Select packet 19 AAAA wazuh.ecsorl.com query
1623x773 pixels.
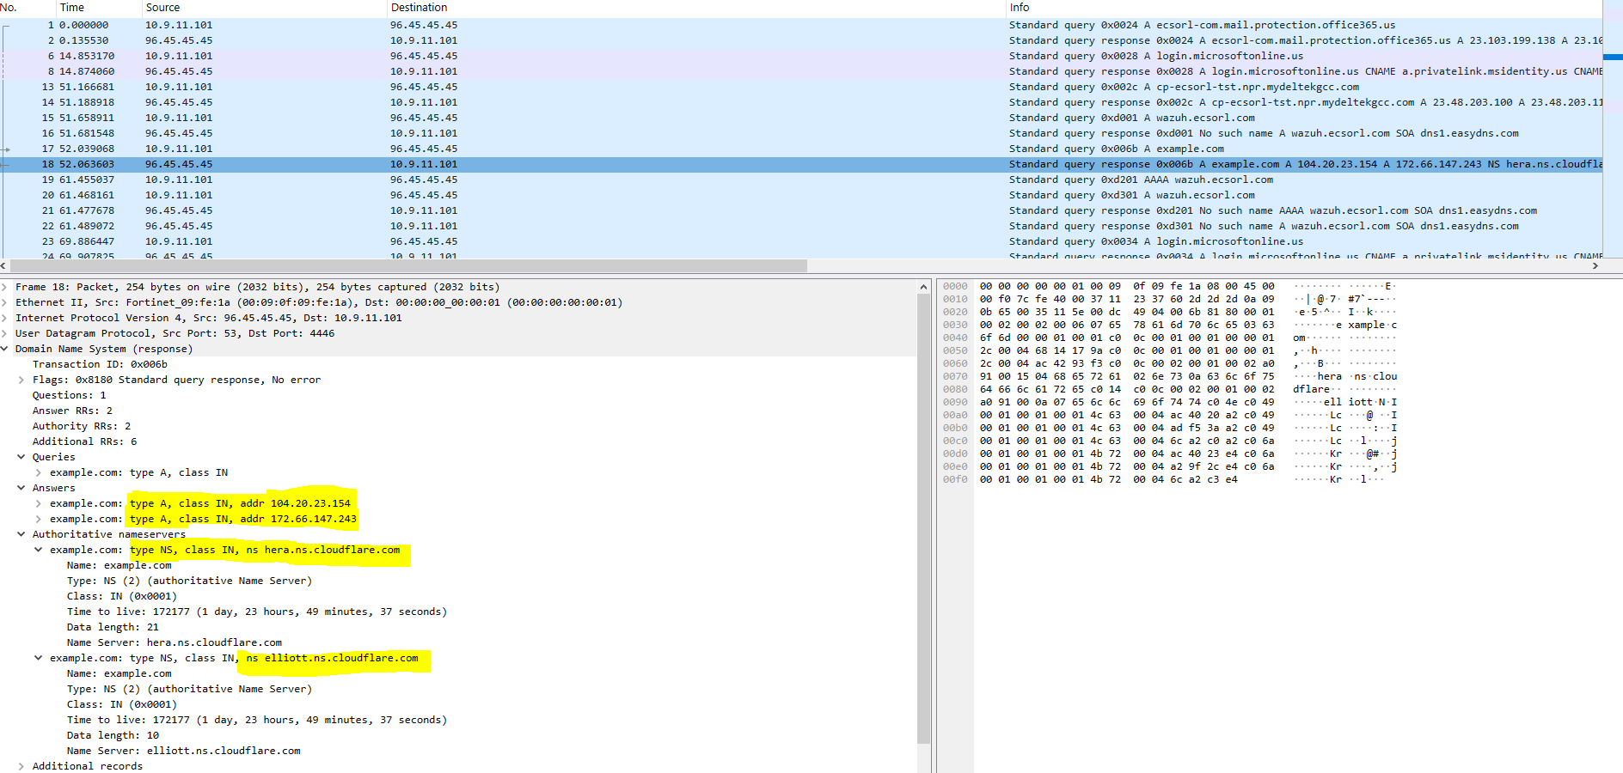tap(801, 180)
